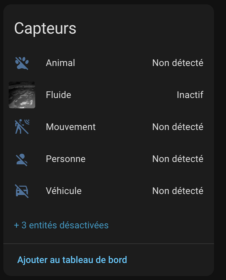Open the Personne sensor name
The width and height of the screenshot is (226, 280).
[x=66, y=159]
